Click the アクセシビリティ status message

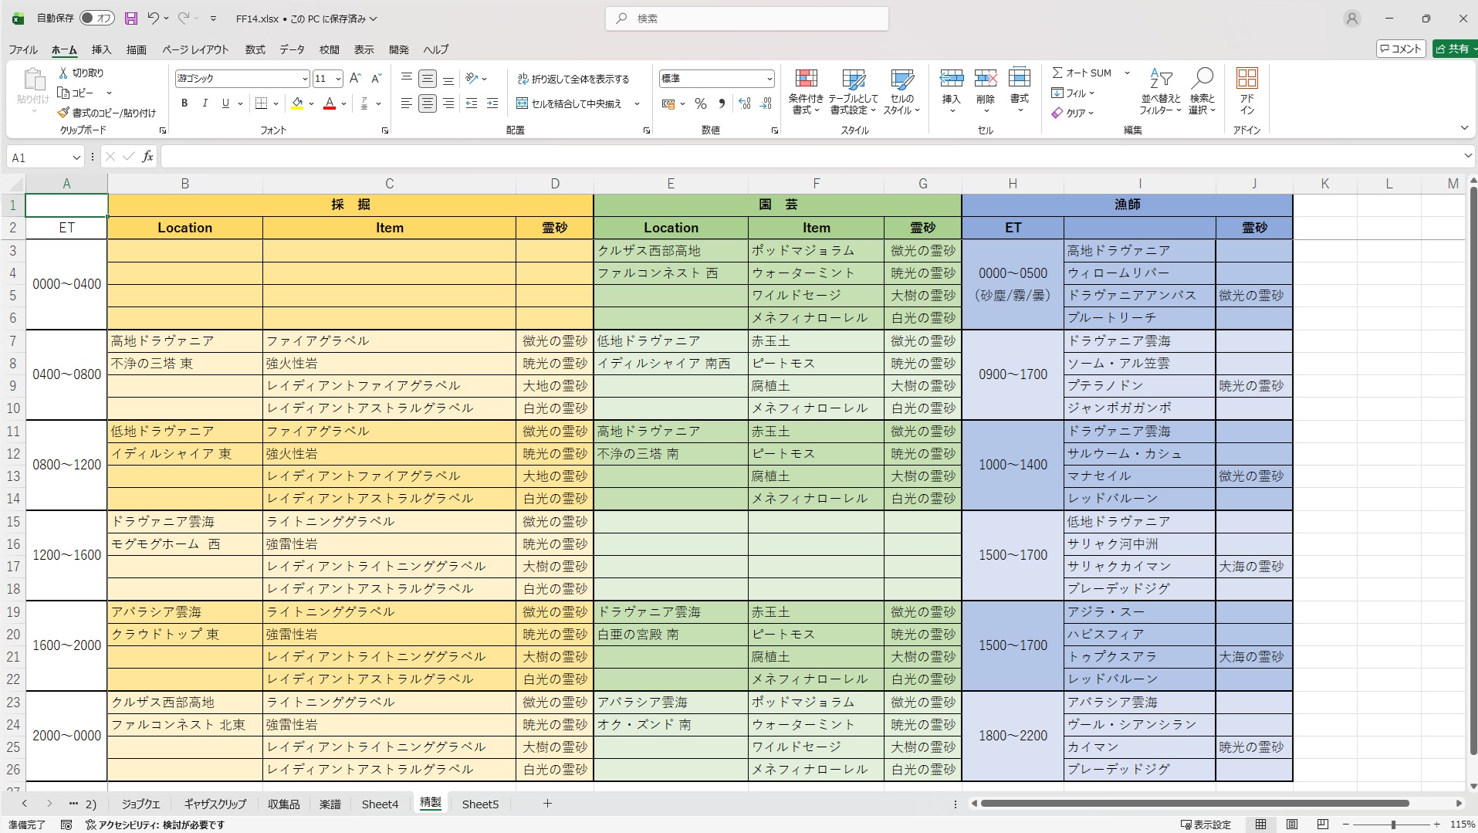[155, 825]
